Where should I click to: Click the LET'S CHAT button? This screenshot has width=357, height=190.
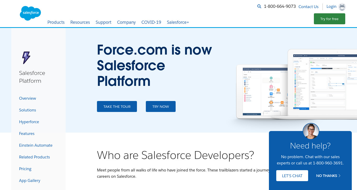(292, 176)
